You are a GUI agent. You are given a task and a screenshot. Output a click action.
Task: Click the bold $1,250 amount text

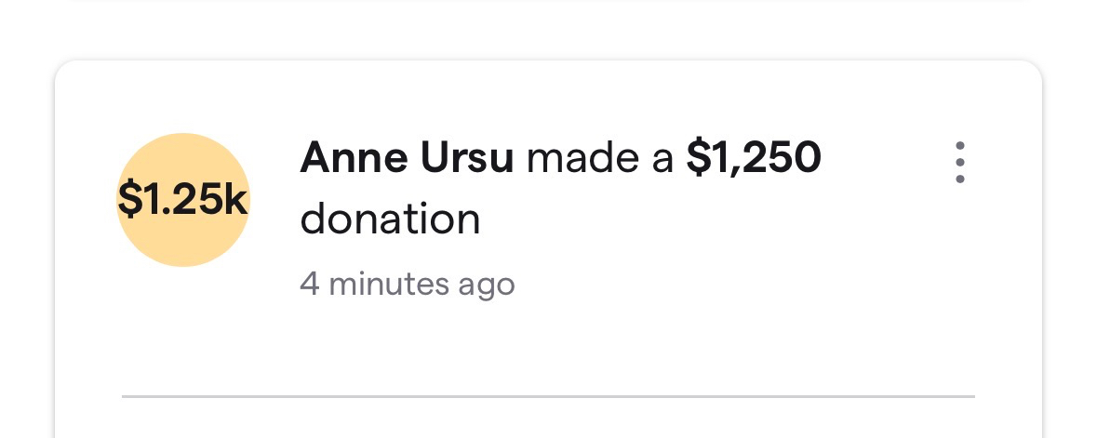754,160
